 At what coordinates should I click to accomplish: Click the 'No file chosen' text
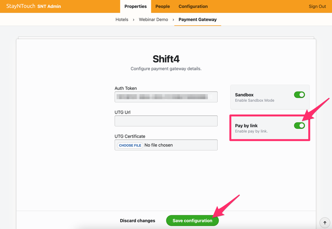158,145
